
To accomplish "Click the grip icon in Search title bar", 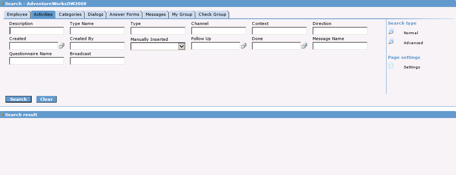I will (3, 3).
